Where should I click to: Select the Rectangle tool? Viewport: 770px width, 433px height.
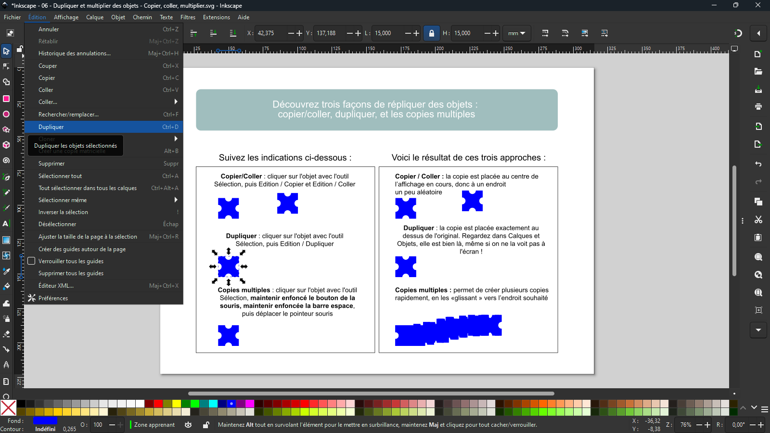coord(6,99)
